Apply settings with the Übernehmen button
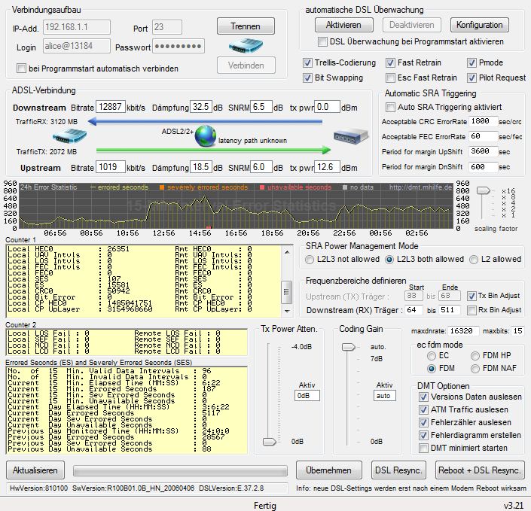Image resolution: width=531 pixels, height=511 pixels. click(x=329, y=470)
